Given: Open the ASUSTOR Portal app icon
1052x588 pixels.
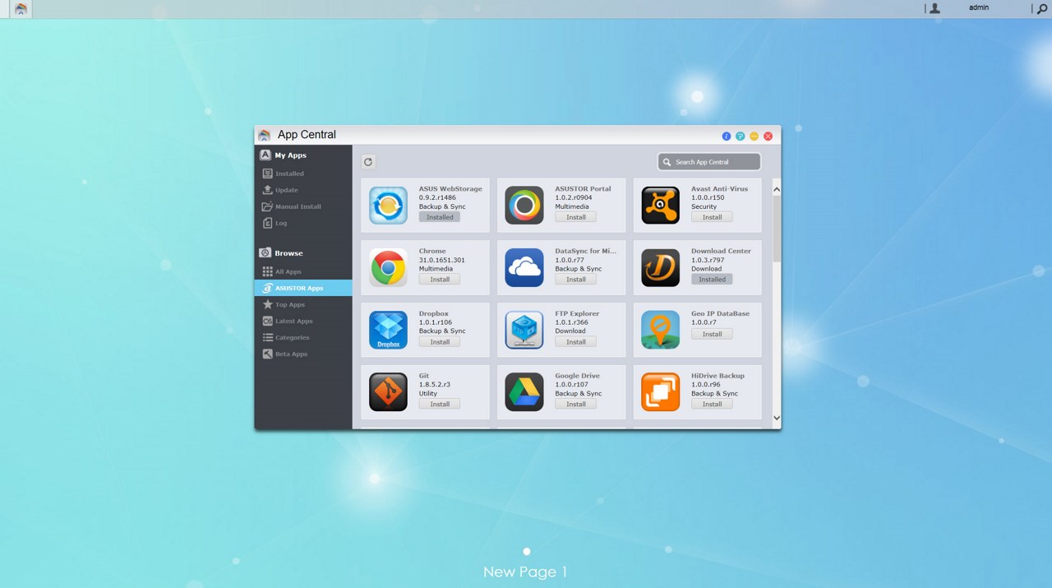Looking at the screenshot, I should (x=524, y=206).
